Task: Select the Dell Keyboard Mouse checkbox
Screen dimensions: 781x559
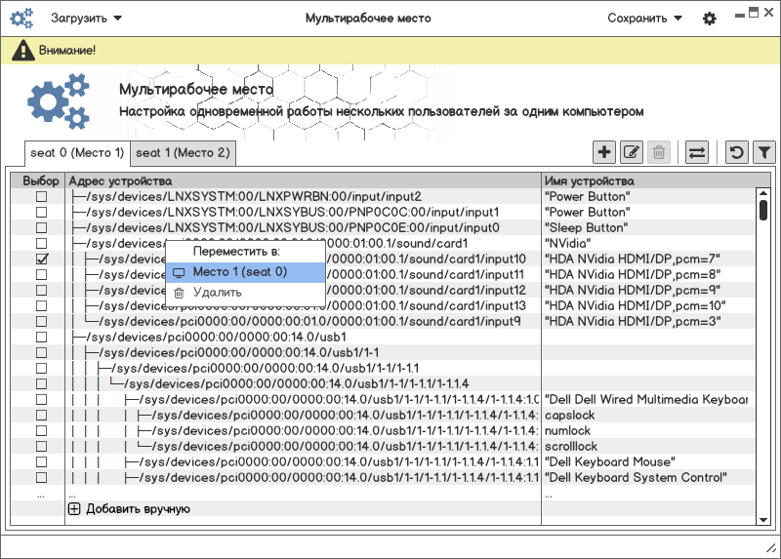Action: pos(41,461)
